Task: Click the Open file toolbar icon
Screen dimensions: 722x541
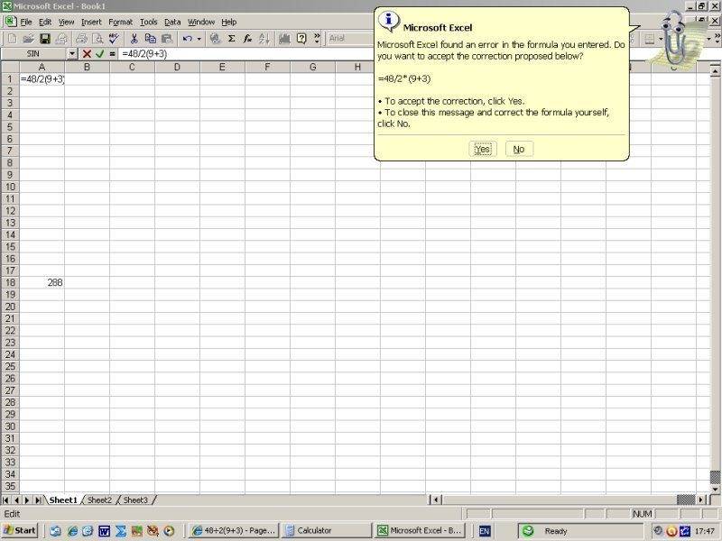Action: (x=28, y=39)
